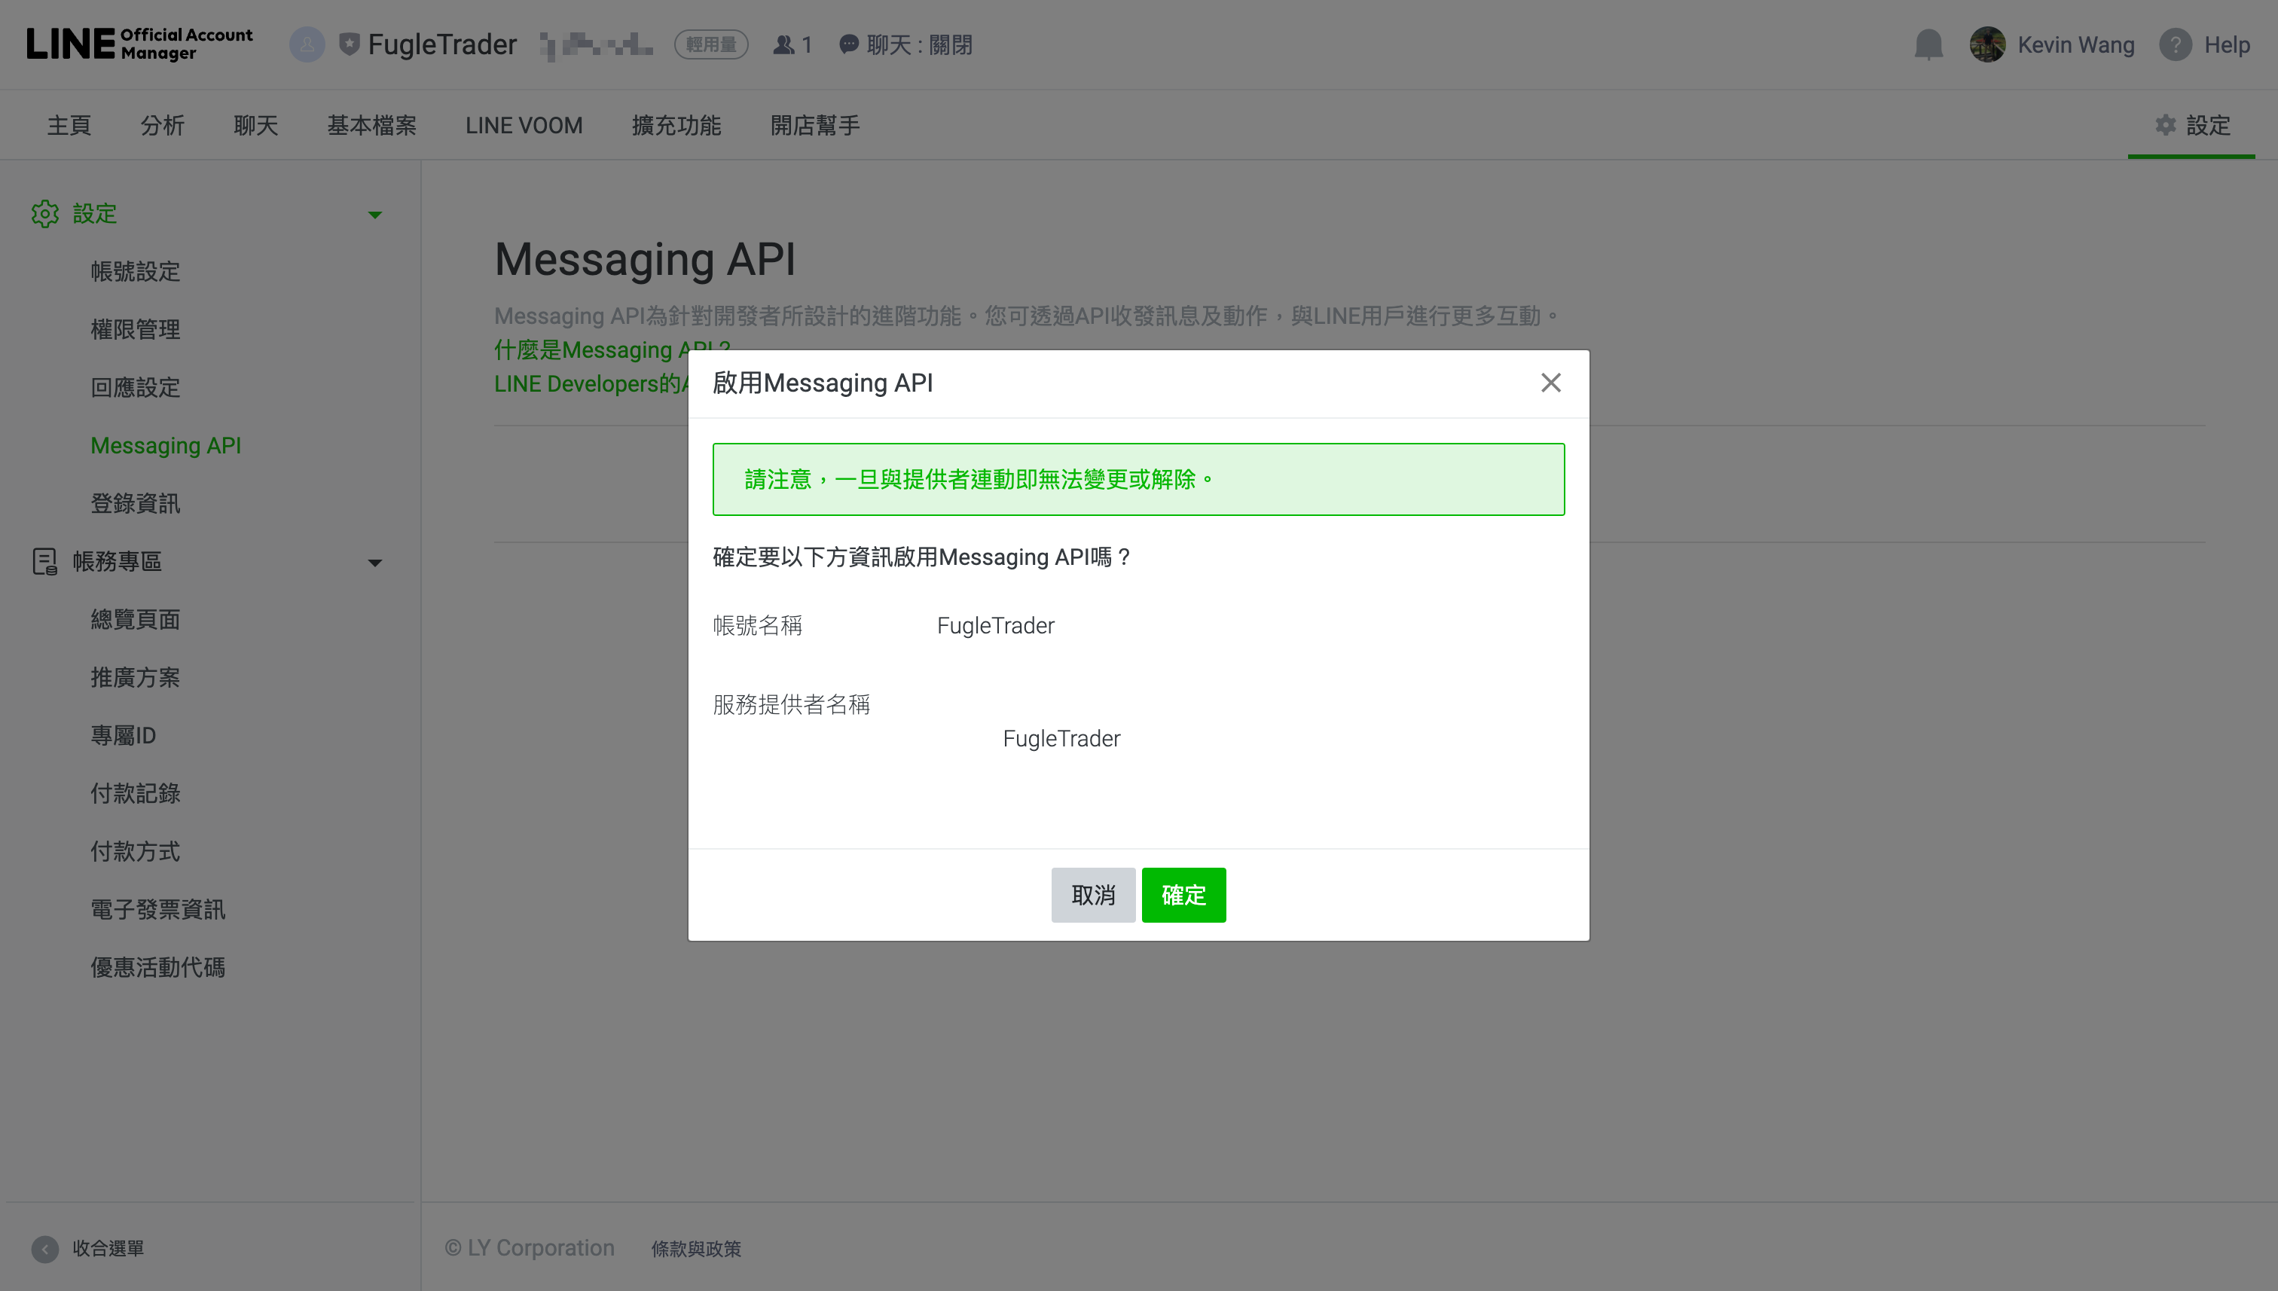Click the © LY Corporation footer text
This screenshot has height=1291, width=2278.
(530, 1247)
